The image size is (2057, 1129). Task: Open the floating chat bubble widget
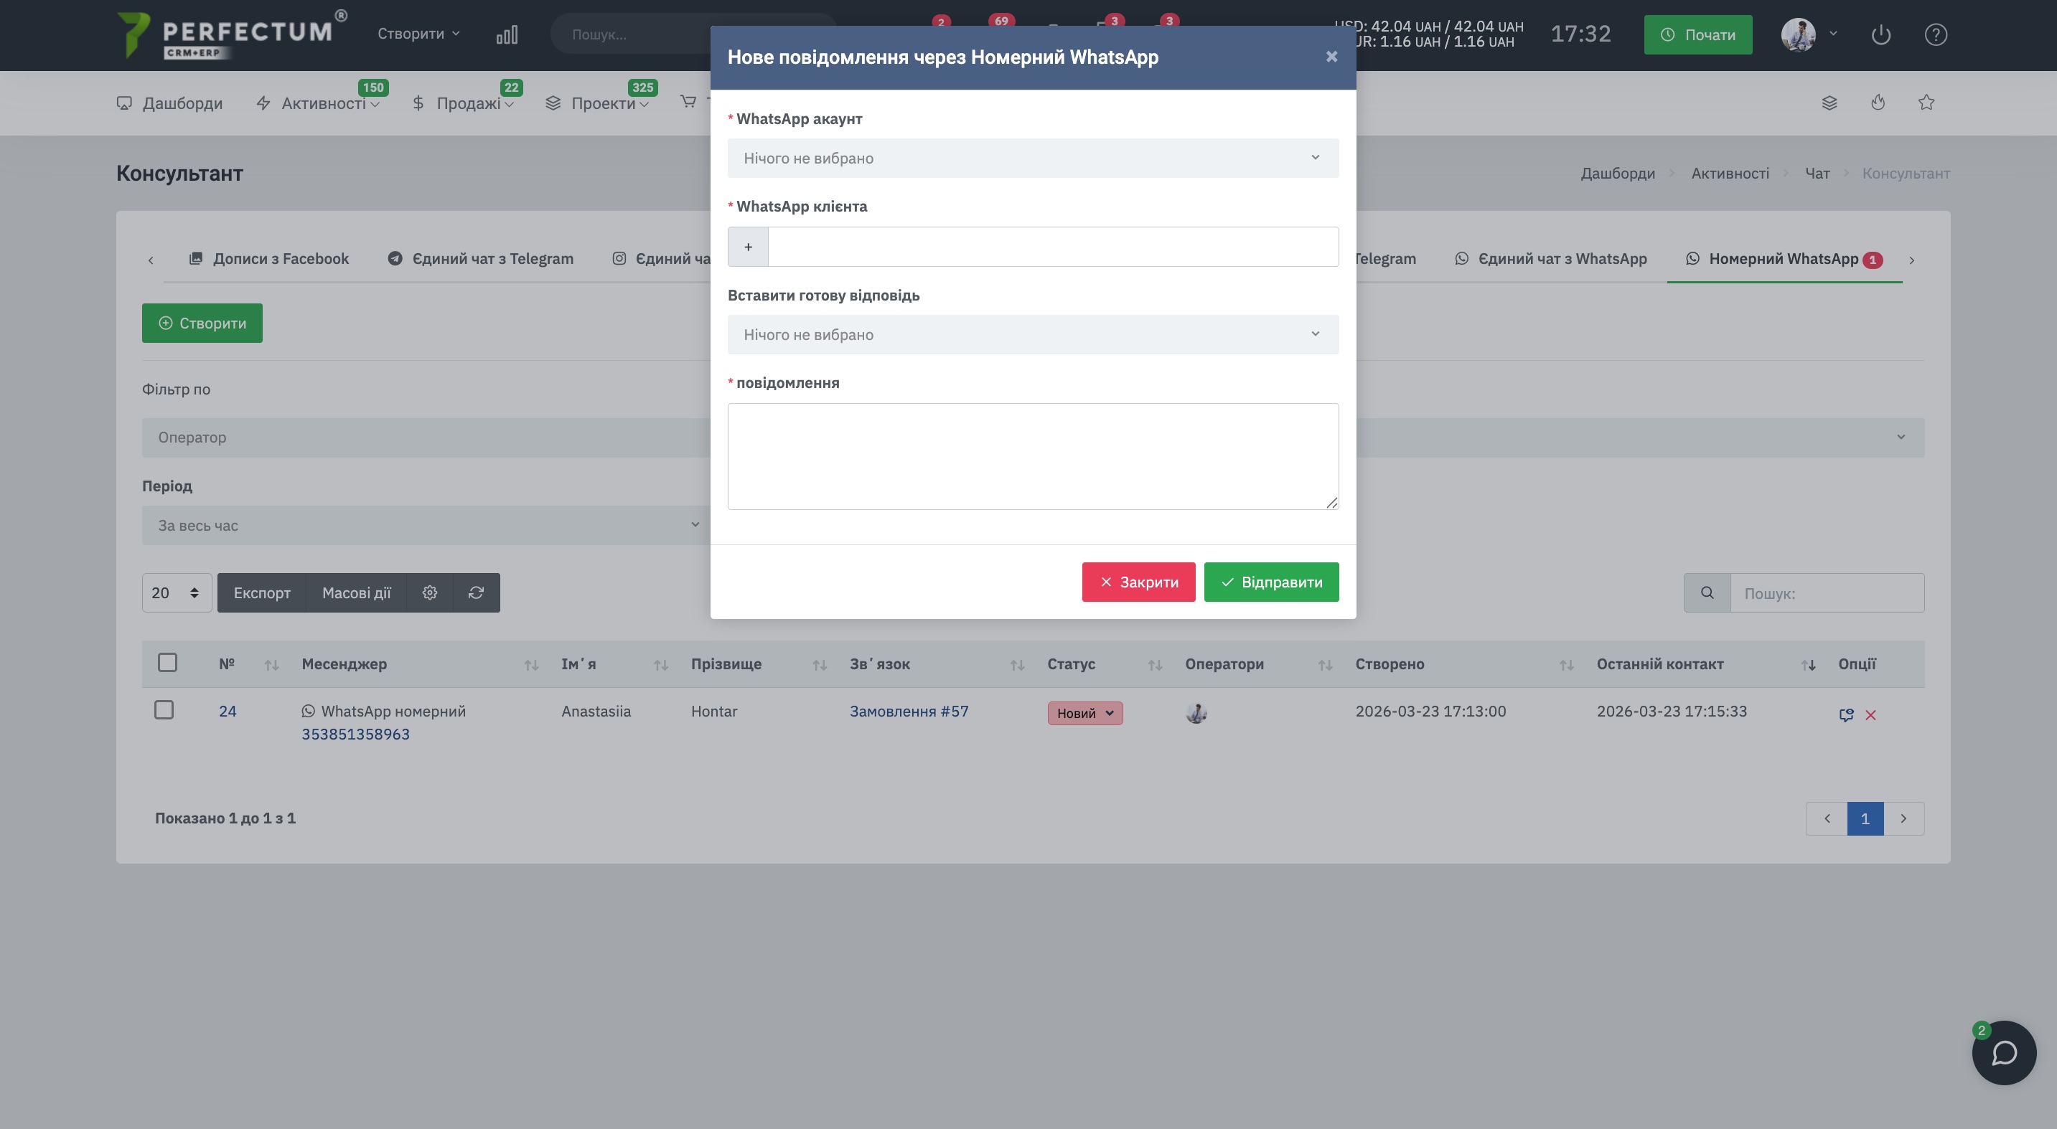pos(2003,1052)
